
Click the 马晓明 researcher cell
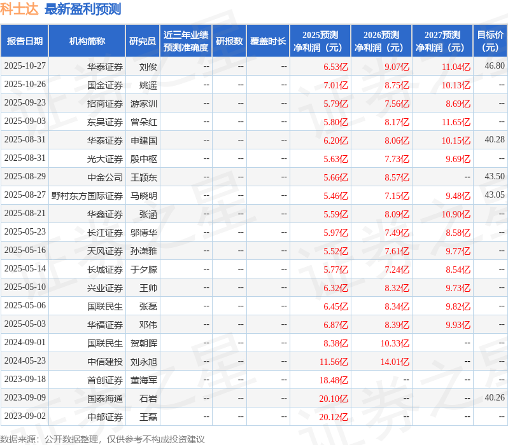(144, 196)
